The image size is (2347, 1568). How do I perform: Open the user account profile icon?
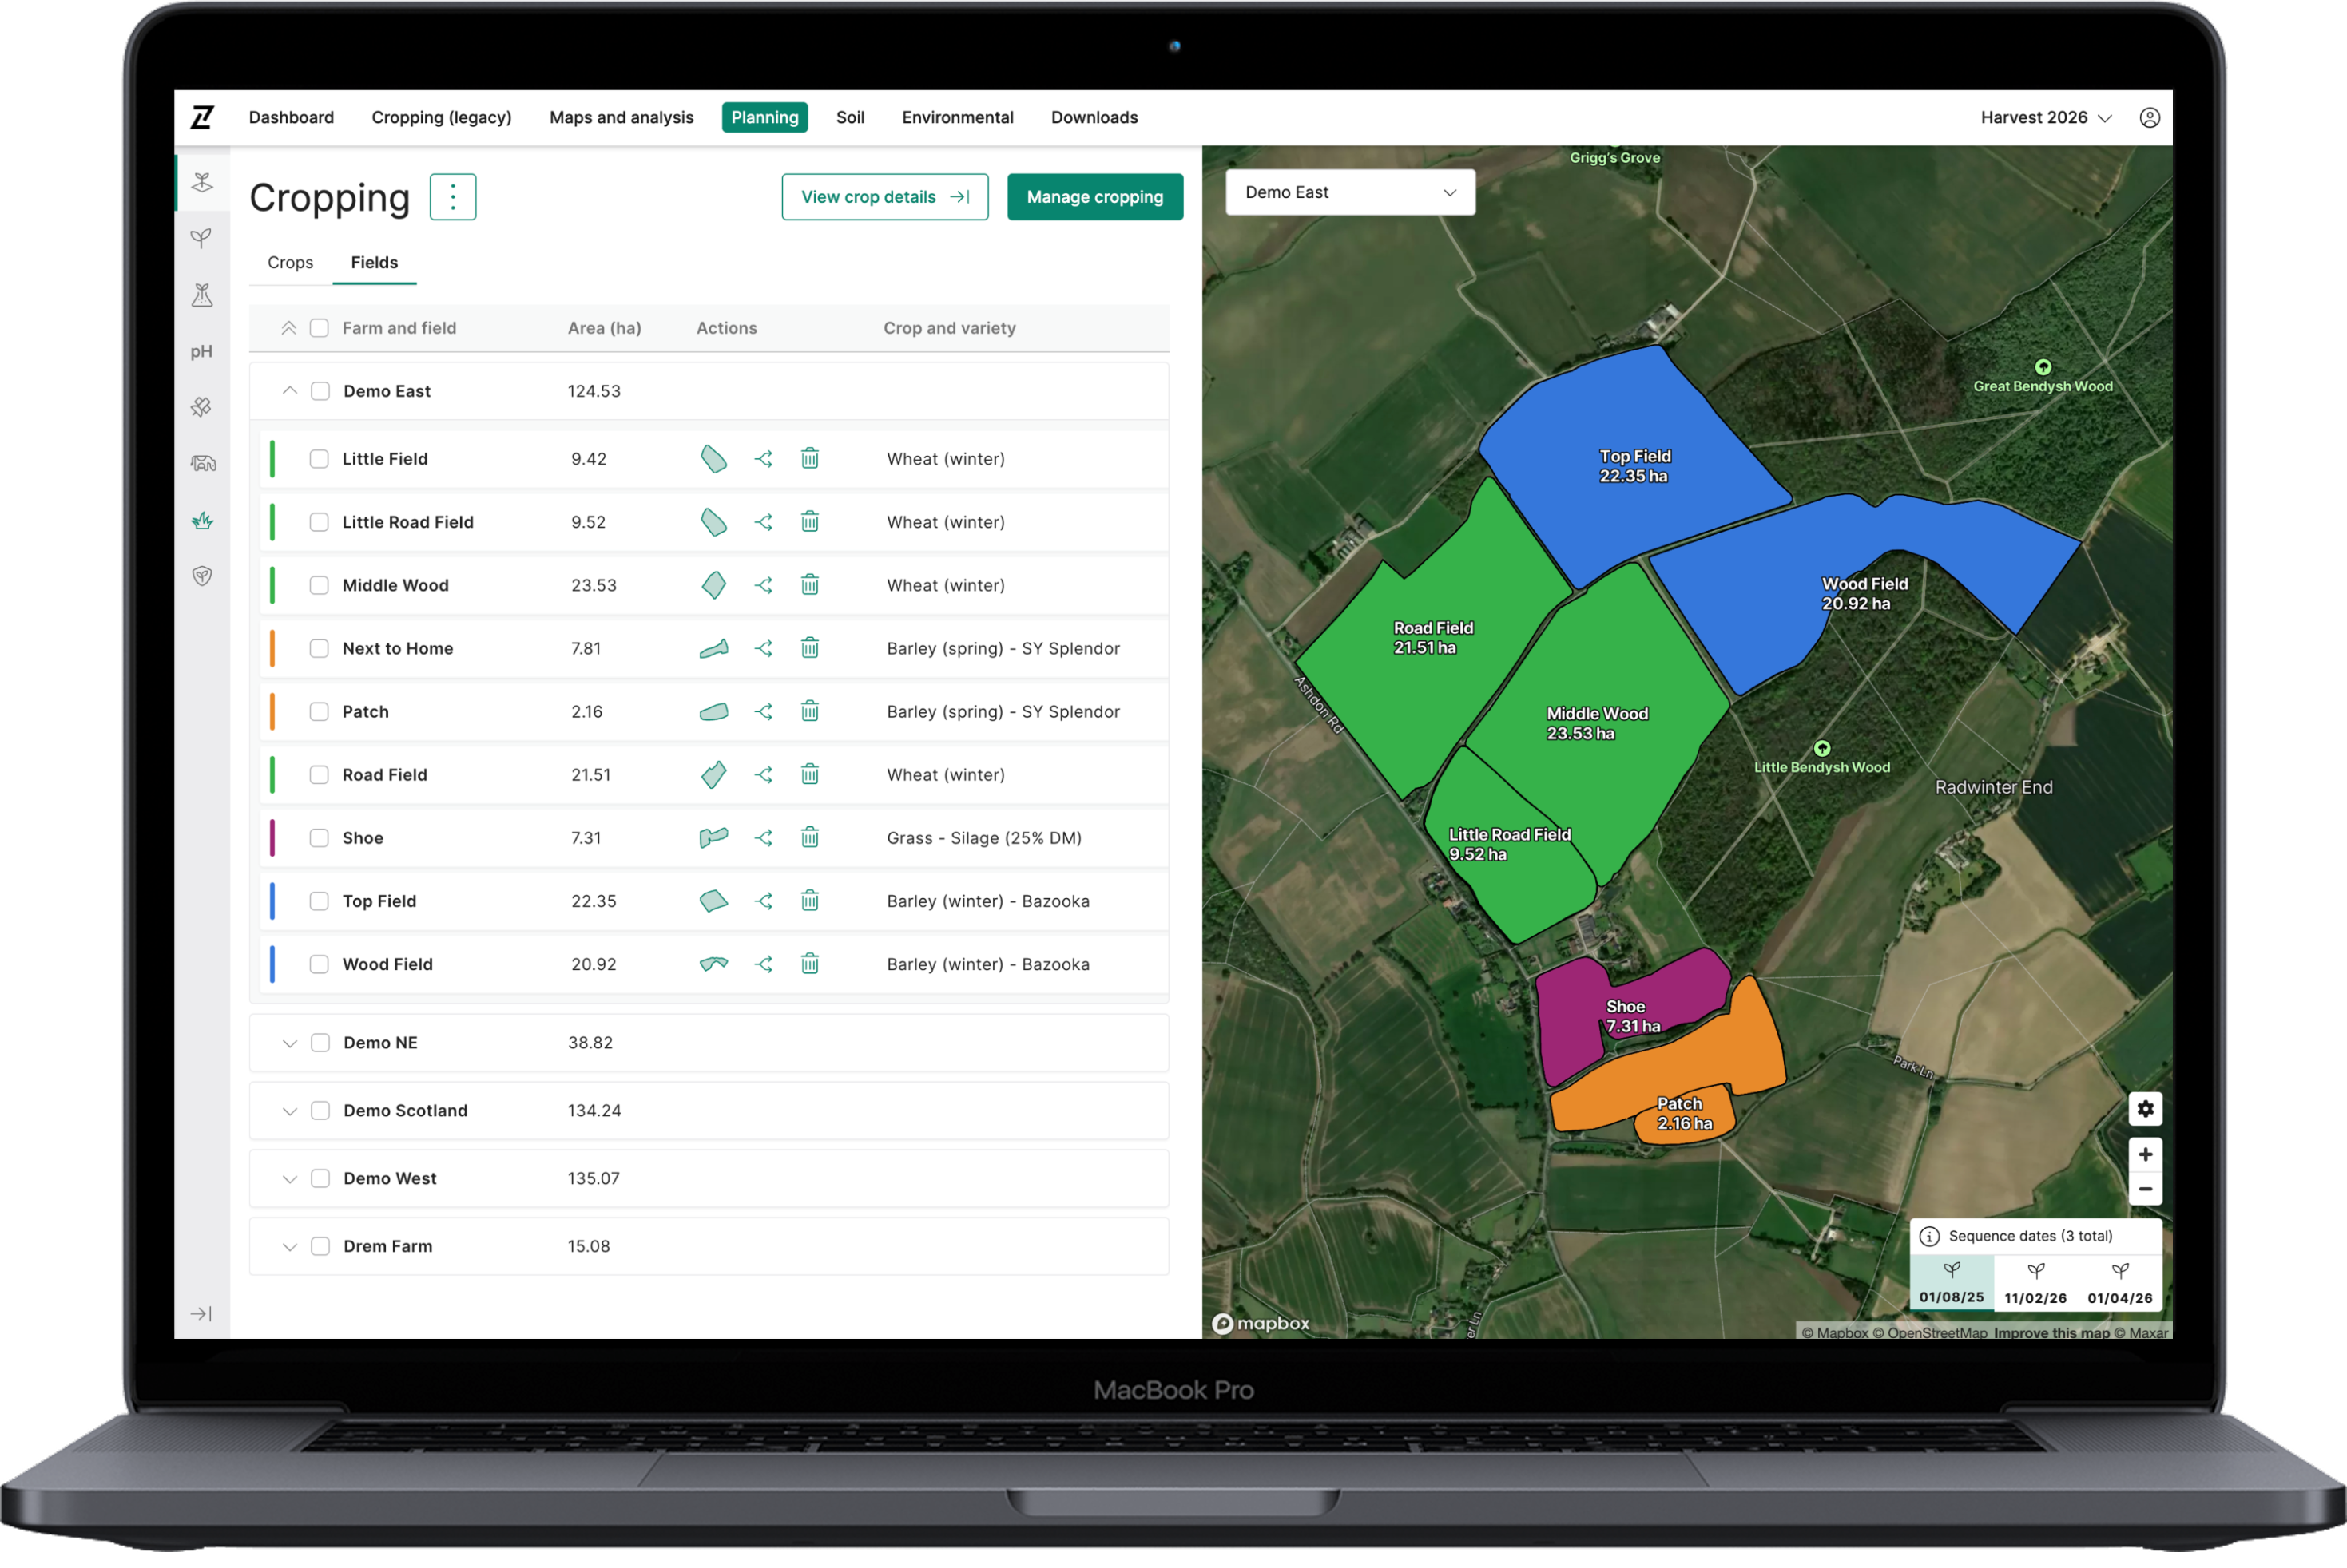tap(2149, 117)
